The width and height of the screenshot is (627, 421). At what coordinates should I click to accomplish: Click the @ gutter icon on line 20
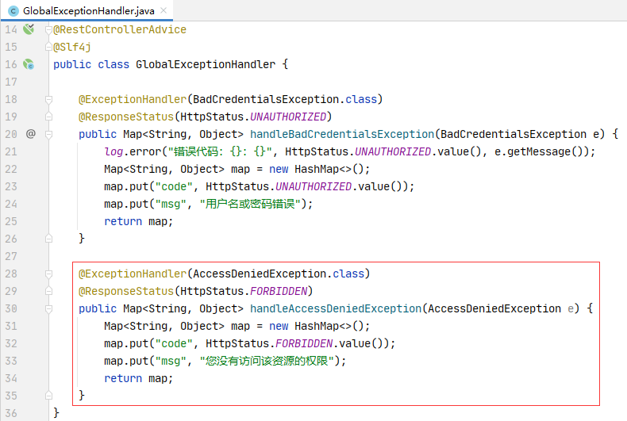point(31,133)
